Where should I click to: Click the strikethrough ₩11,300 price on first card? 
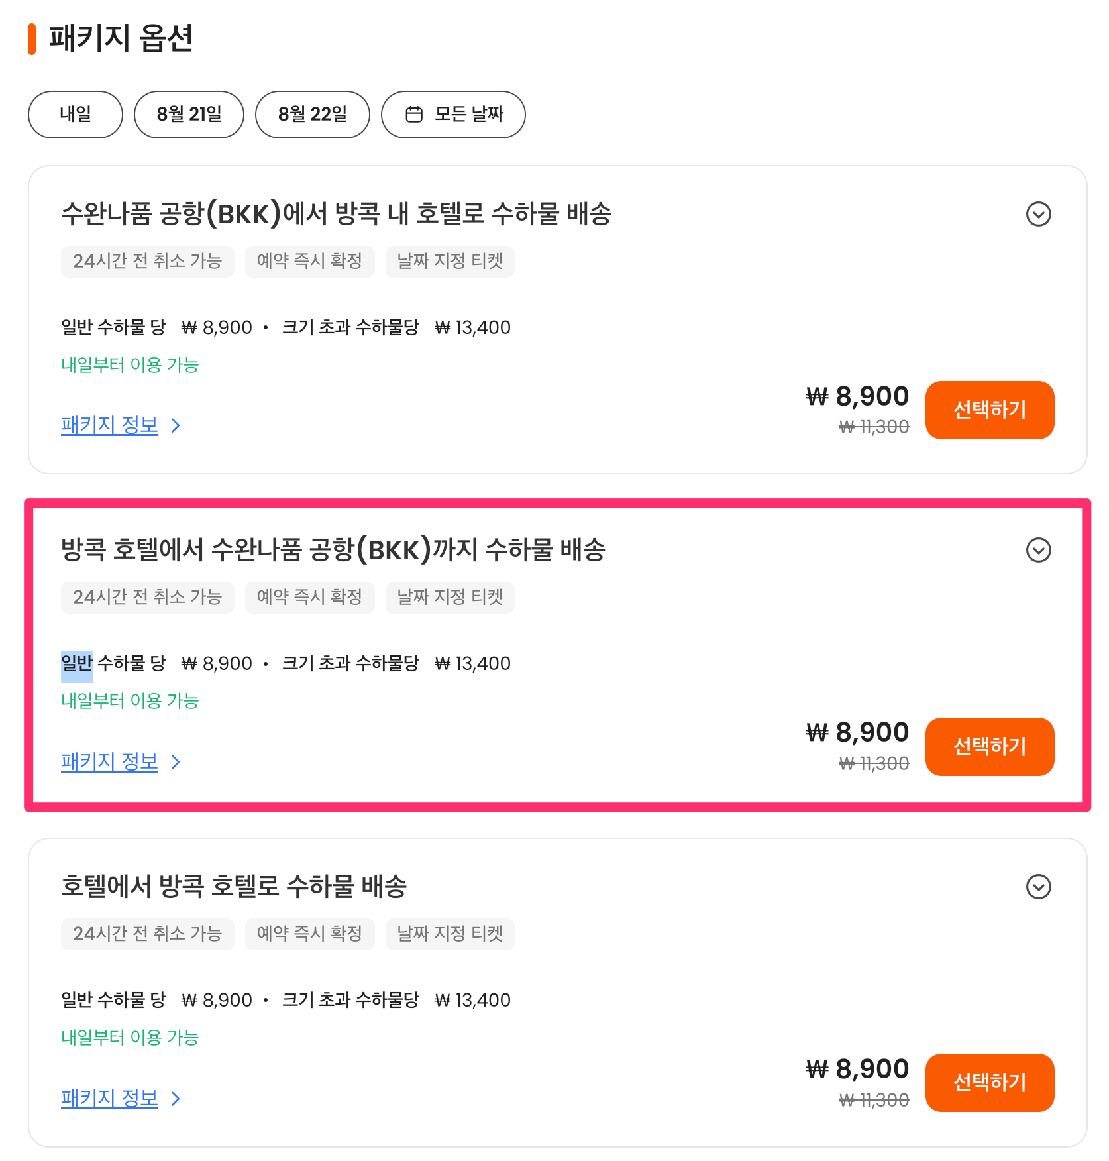tap(873, 427)
